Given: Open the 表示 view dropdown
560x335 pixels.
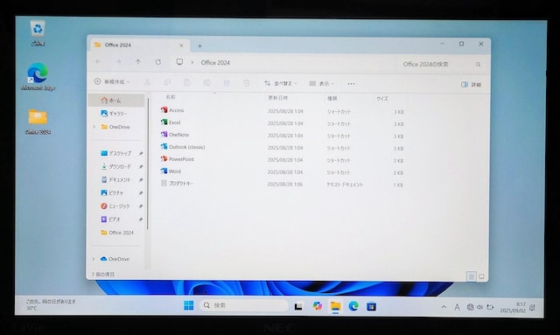Looking at the screenshot, I should coord(321,84).
